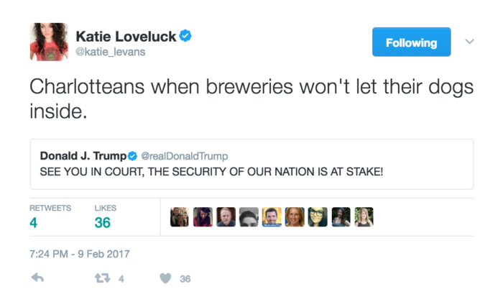The image size is (503, 307).
Task: Open the Katie Loveluck profile name link
Action: pos(126,36)
